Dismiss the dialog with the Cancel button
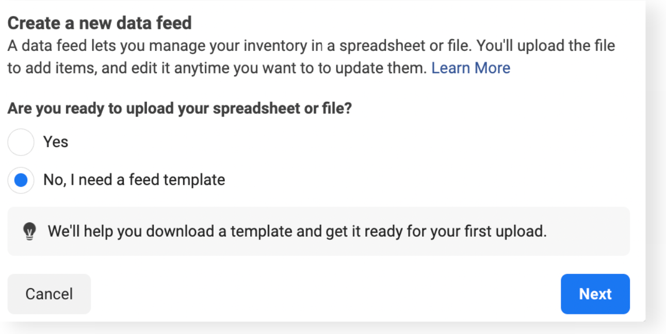 pyautogui.click(x=49, y=294)
